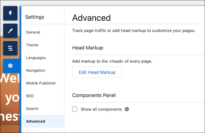This screenshot has width=205, height=133.
Task: Go to Mobile Publisher settings
Action: click(x=43, y=83)
